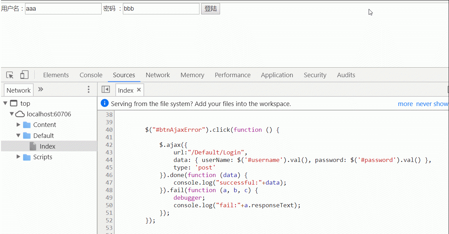Go to the Application tab
The height and width of the screenshot is (234, 449).
[x=277, y=75]
